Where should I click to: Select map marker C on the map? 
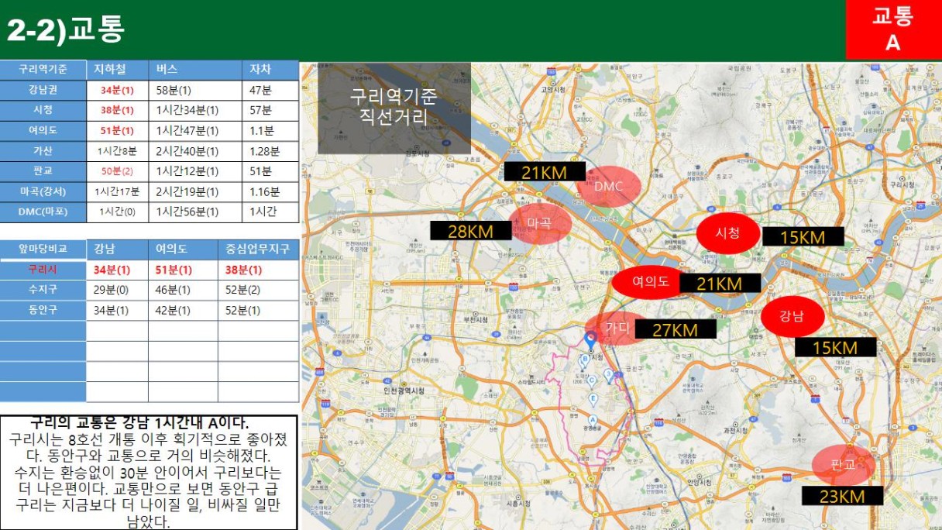pyautogui.click(x=592, y=380)
